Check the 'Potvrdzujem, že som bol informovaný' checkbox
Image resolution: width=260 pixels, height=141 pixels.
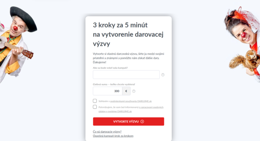(95, 107)
